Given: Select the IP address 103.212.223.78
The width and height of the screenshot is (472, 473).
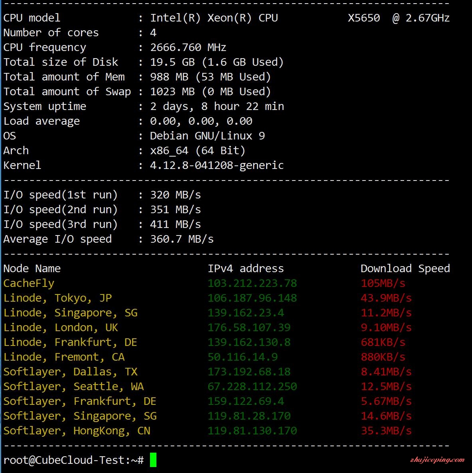Looking at the screenshot, I should (252, 283).
